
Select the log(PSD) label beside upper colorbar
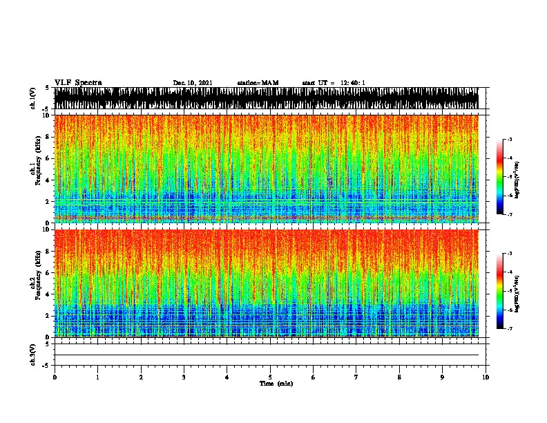pos(517,180)
